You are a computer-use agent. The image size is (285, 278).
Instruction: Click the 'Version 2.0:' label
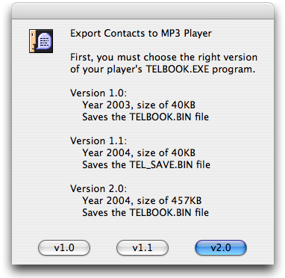(98, 188)
